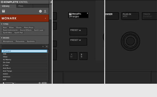Image resolution: width=157 pixels, height=97 pixels.
Task: Select the 2Pranged preset
Action: pyautogui.click(x=24, y=51)
